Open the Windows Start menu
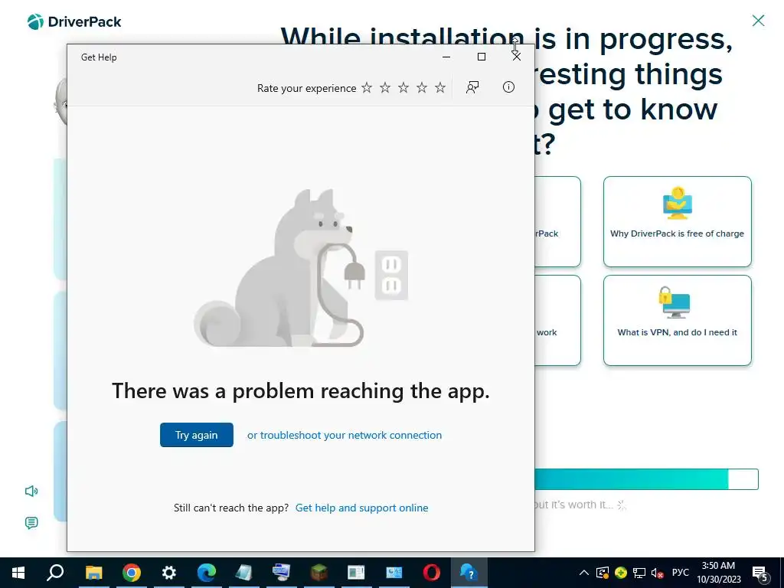This screenshot has width=784, height=588. (x=18, y=573)
